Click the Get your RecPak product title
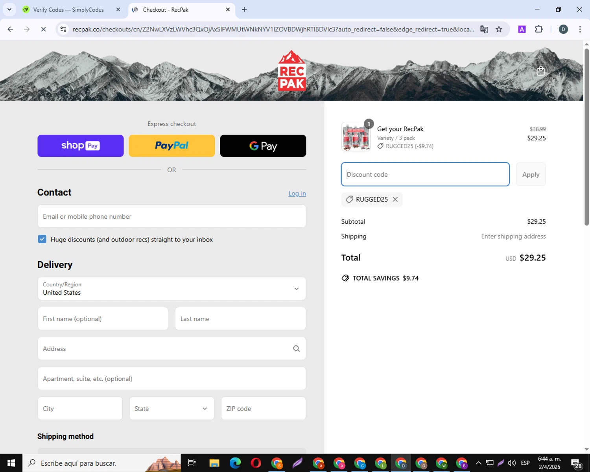This screenshot has height=472, width=590. pyautogui.click(x=400, y=129)
